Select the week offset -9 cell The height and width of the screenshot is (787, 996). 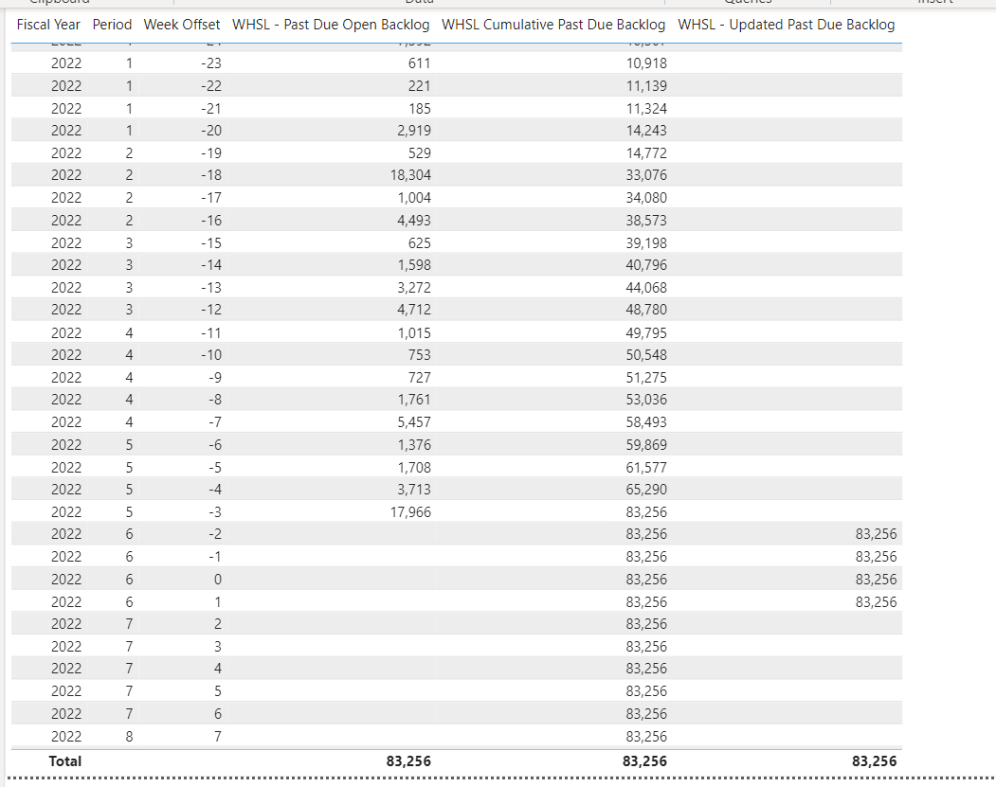click(x=215, y=378)
